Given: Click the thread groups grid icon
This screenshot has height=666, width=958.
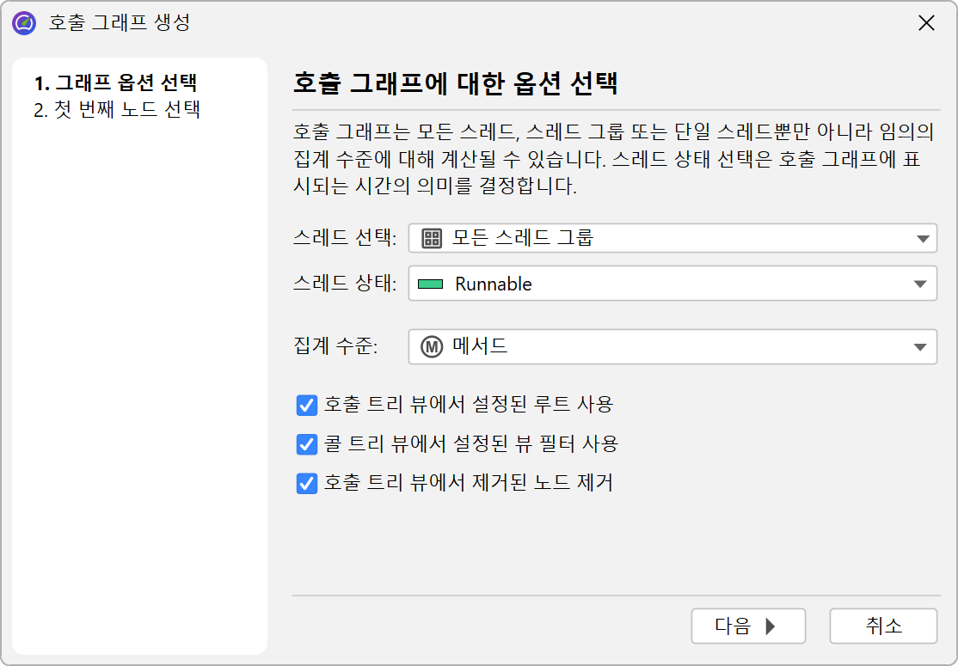Looking at the screenshot, I should coord(432,239).
